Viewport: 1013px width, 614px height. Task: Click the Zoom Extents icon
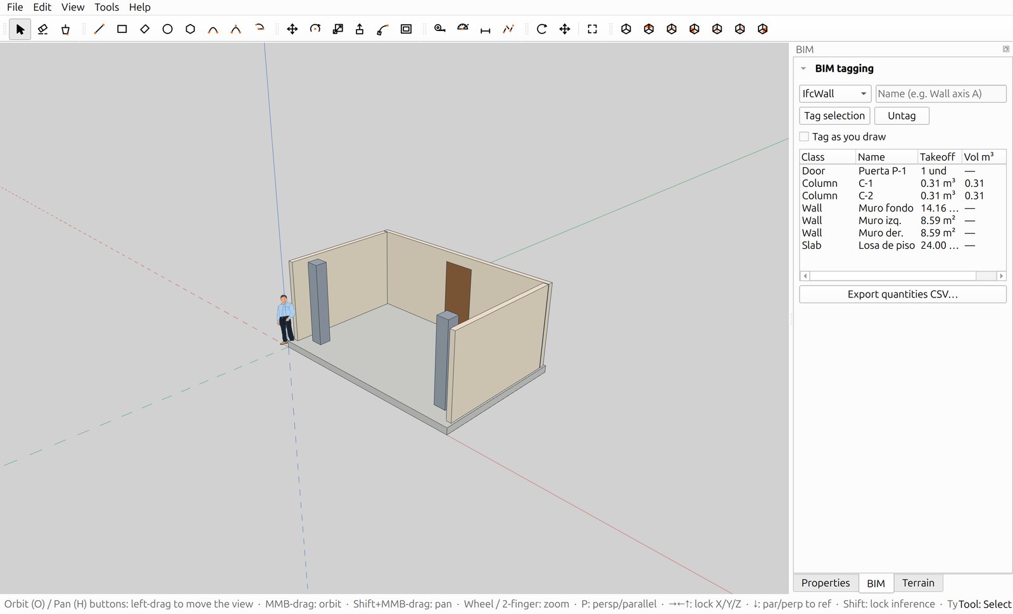[593, 29]
